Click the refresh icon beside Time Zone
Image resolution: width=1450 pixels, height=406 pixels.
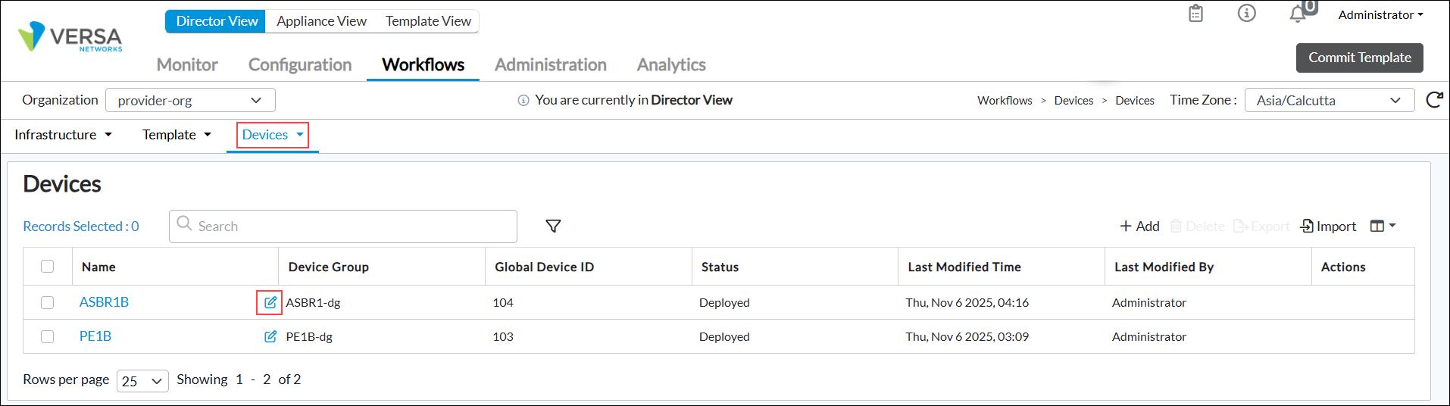[1434, 100]
